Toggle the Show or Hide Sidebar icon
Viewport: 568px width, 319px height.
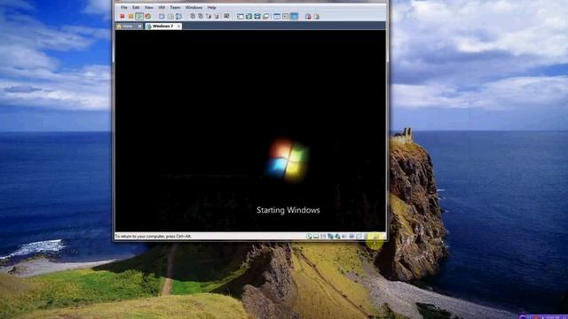241,16
